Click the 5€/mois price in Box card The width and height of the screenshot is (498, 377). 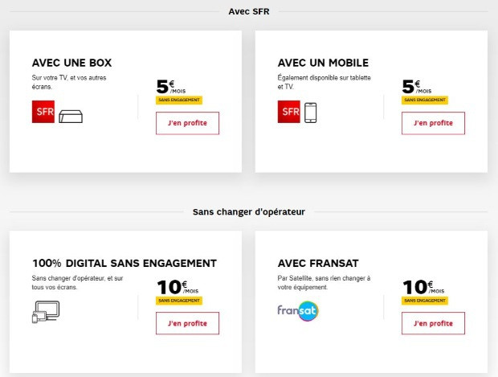[x=171, y=87]
